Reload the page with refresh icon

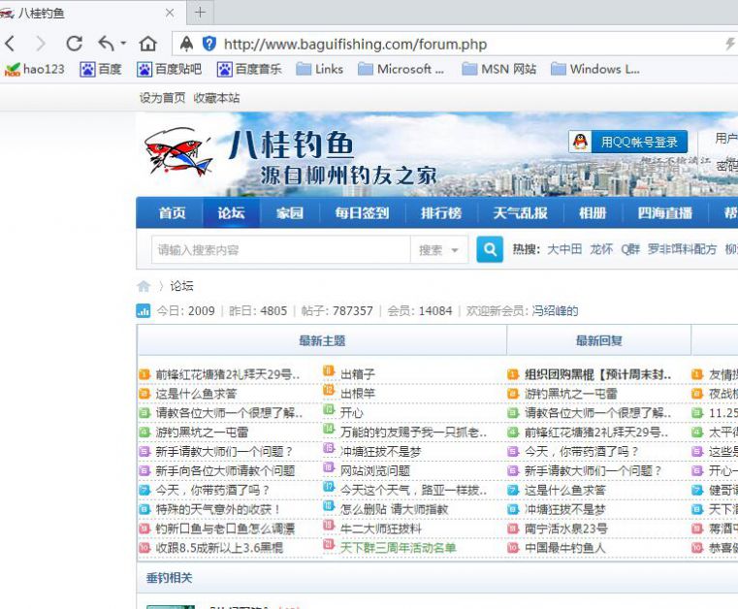[74, 44]
